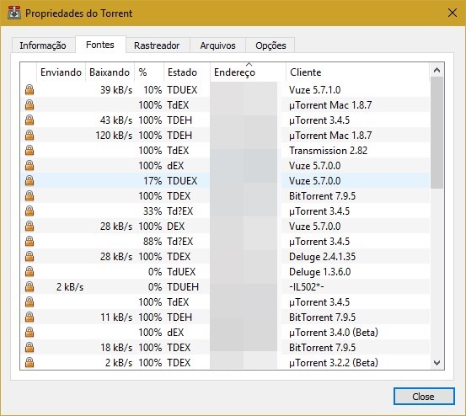Click the 33% progress cell
The image size is (466, 416).
pyautogui.click(x=153, y=211)
